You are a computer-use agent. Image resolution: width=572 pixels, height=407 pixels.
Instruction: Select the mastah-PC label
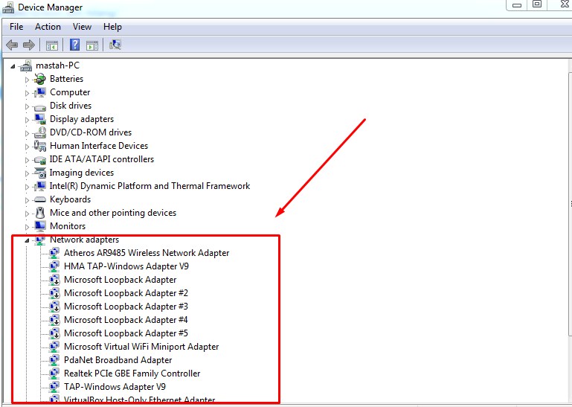(x=57, y=65)
